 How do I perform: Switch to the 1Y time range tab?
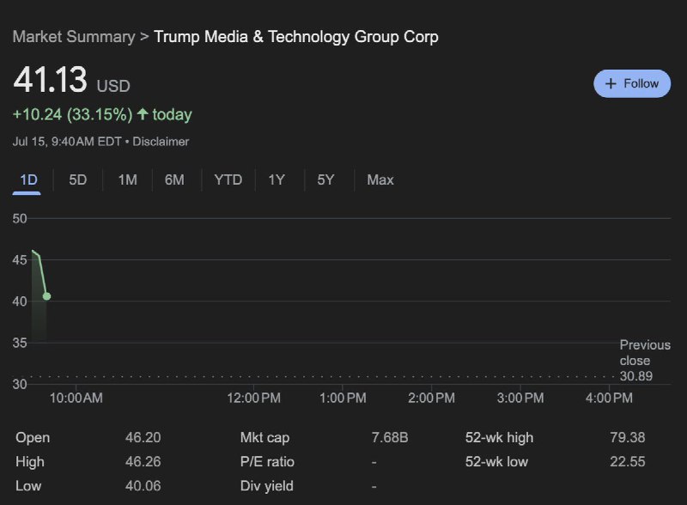click(277, 179)
